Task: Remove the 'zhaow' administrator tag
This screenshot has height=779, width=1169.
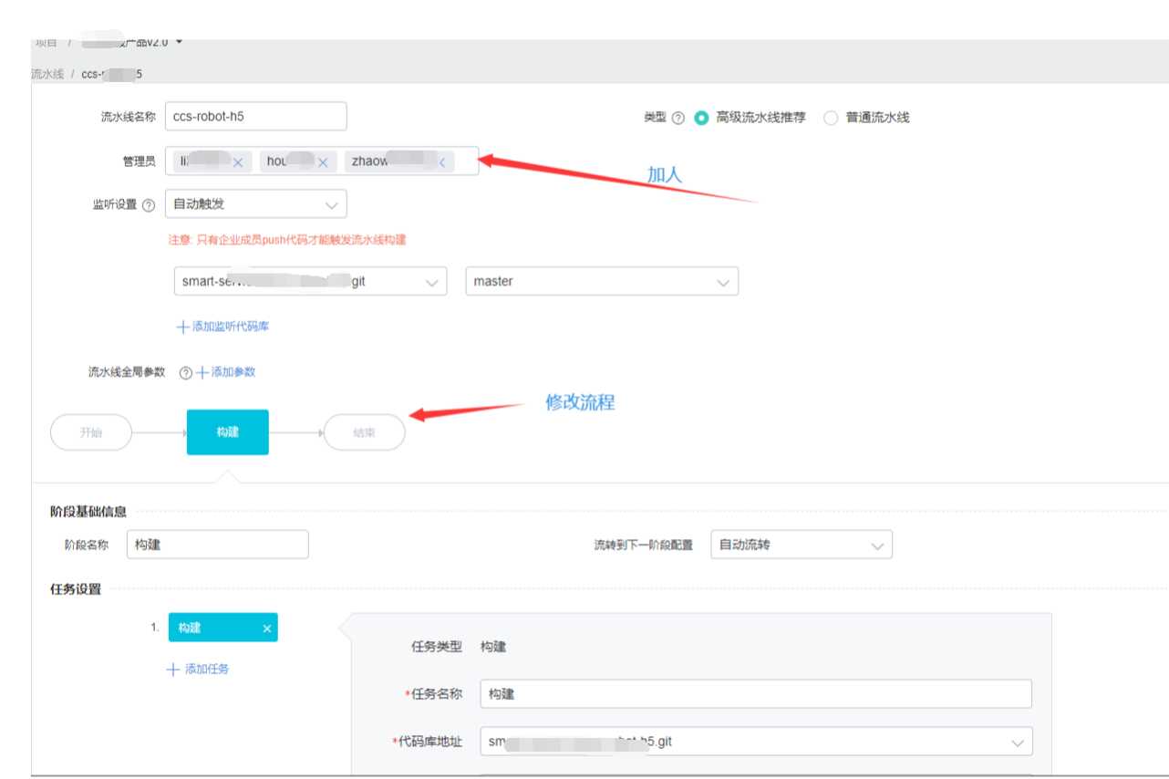Action: (x=442, y=162)
